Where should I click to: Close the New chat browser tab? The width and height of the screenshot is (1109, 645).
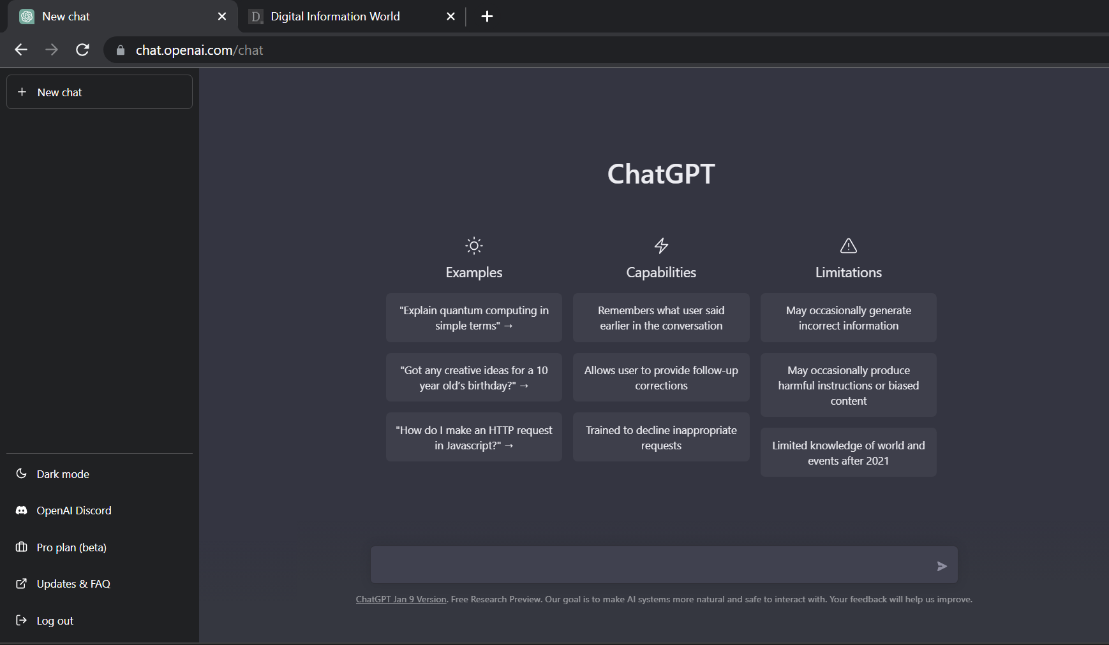point(221,17)
